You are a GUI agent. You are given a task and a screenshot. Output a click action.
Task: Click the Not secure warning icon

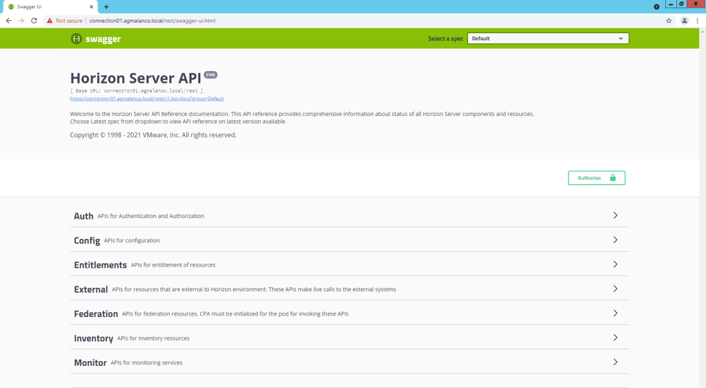50,21
